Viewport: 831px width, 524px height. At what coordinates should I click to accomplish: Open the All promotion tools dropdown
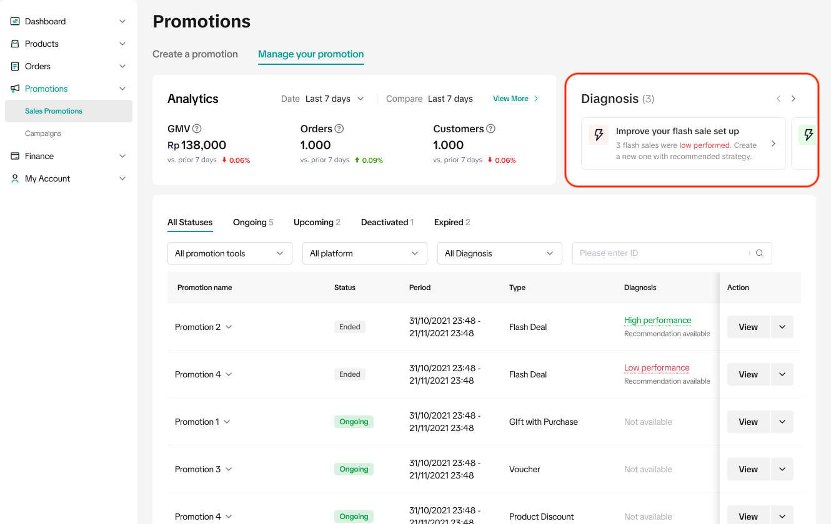click(229, 253)
